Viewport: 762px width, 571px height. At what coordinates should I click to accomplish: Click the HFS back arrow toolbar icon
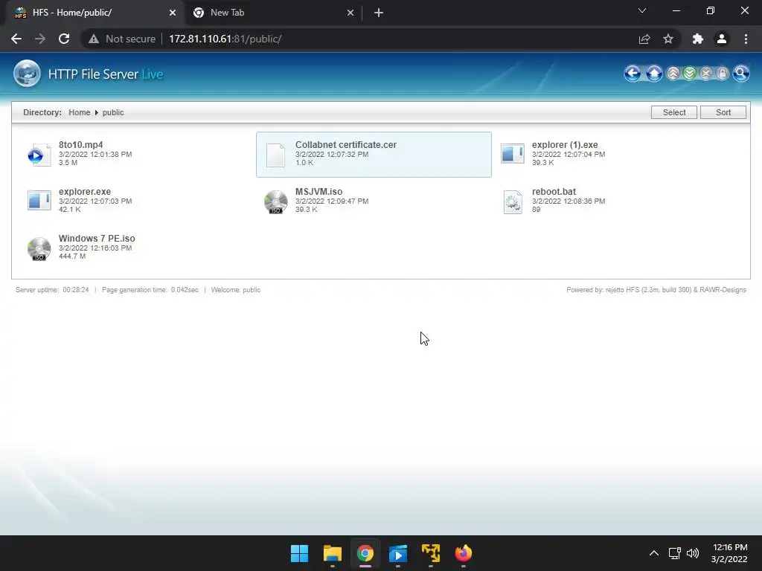(x=633, y=74)
